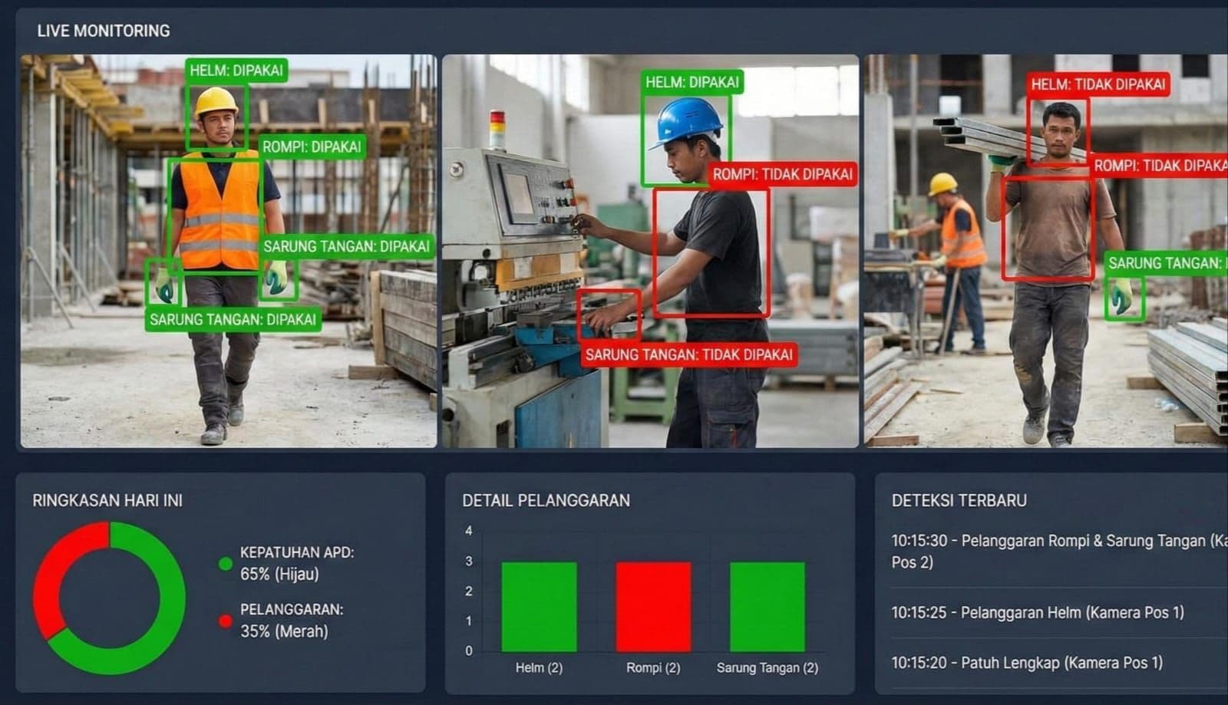Click the 'RINGKASAN HARI INI' panel title
The height and width of the screenshot is (705, 1228).
click(107, 500)
